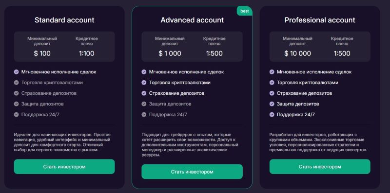The image size is (390, 193).
Task: Click Standard checkmark icon for Мгновенное исполнение сделок
Action: click(x=17, y=72)
